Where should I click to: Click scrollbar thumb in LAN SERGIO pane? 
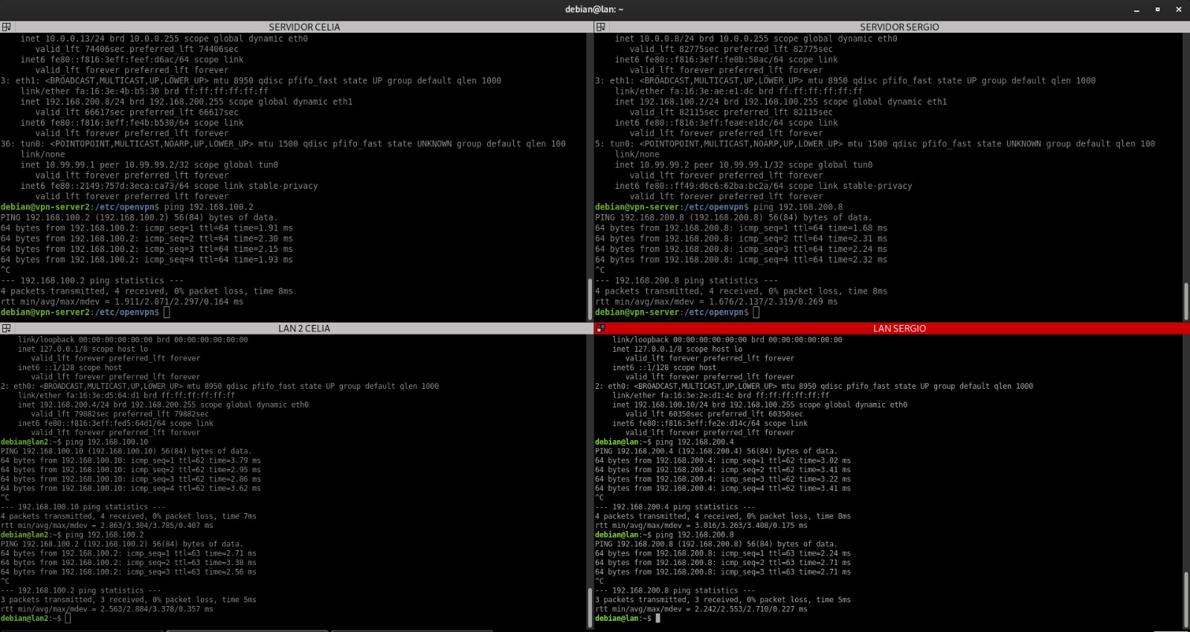pyautogui.click(x=1186, y=599)
